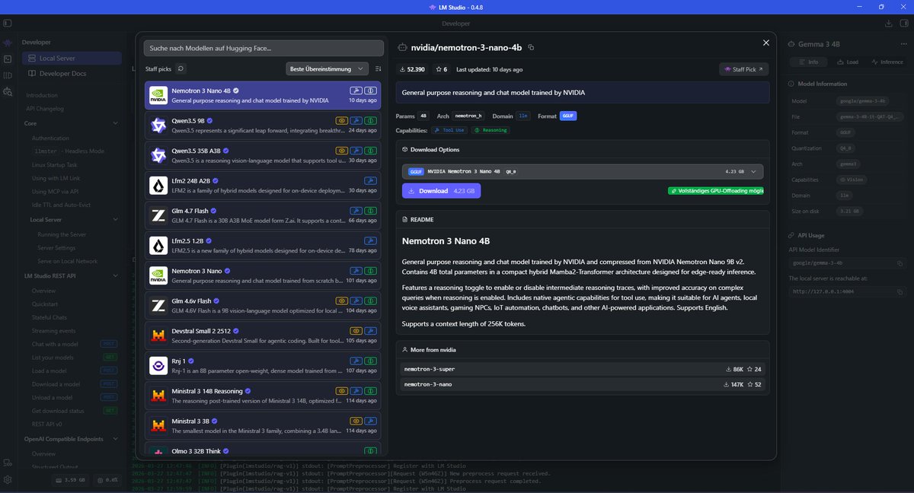Switch to the Info tab
The height and width of the screenshot is (493, 914).
coord(808,62)
